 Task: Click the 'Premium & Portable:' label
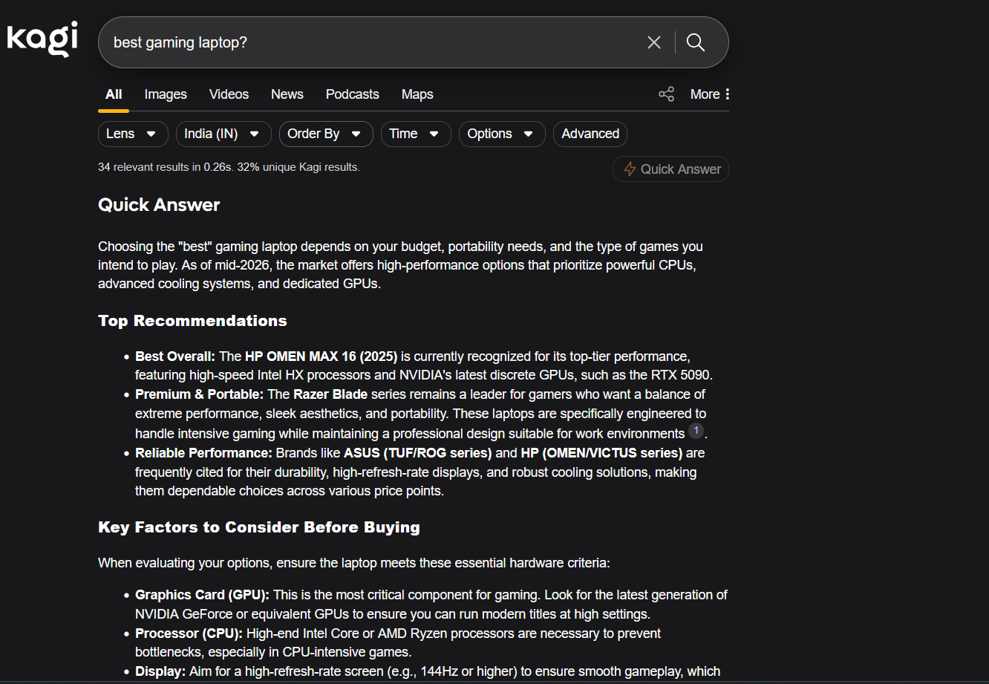pos(200,394)
